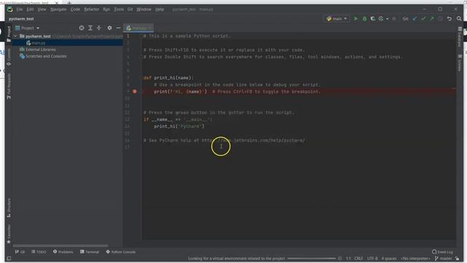Run with coverage icon in toolbar
This screenshot has height=263, width=467.
coord(373,19)
